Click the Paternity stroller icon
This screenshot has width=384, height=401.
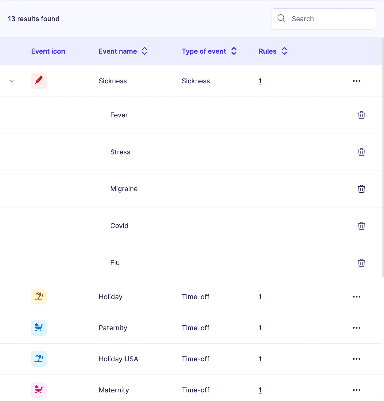click(x=39, y=328)
